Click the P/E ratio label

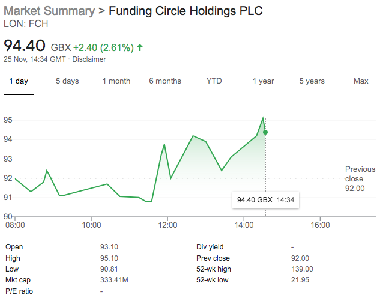pyautogui.click(x=19, y=291)
